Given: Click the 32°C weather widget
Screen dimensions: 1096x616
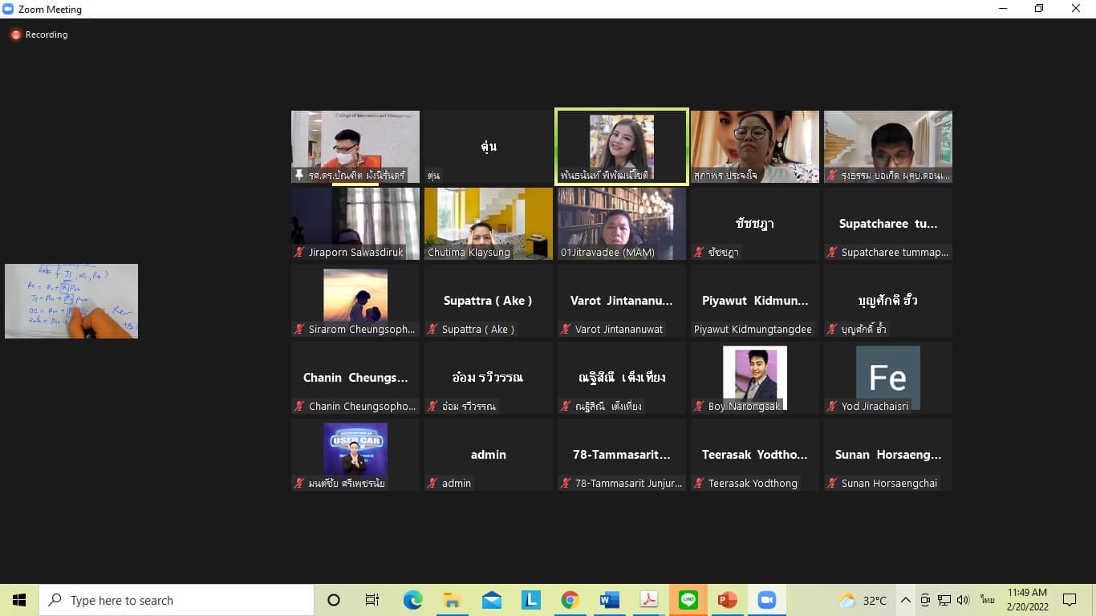Looking at the screenshot, I should pyautogui.click(x=863, y=600).
